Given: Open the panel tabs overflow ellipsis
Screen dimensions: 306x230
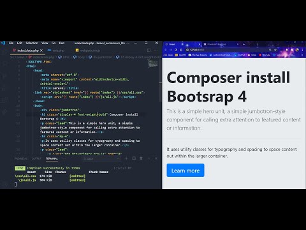Looking at the screenshot, I should tap(64, 158).
